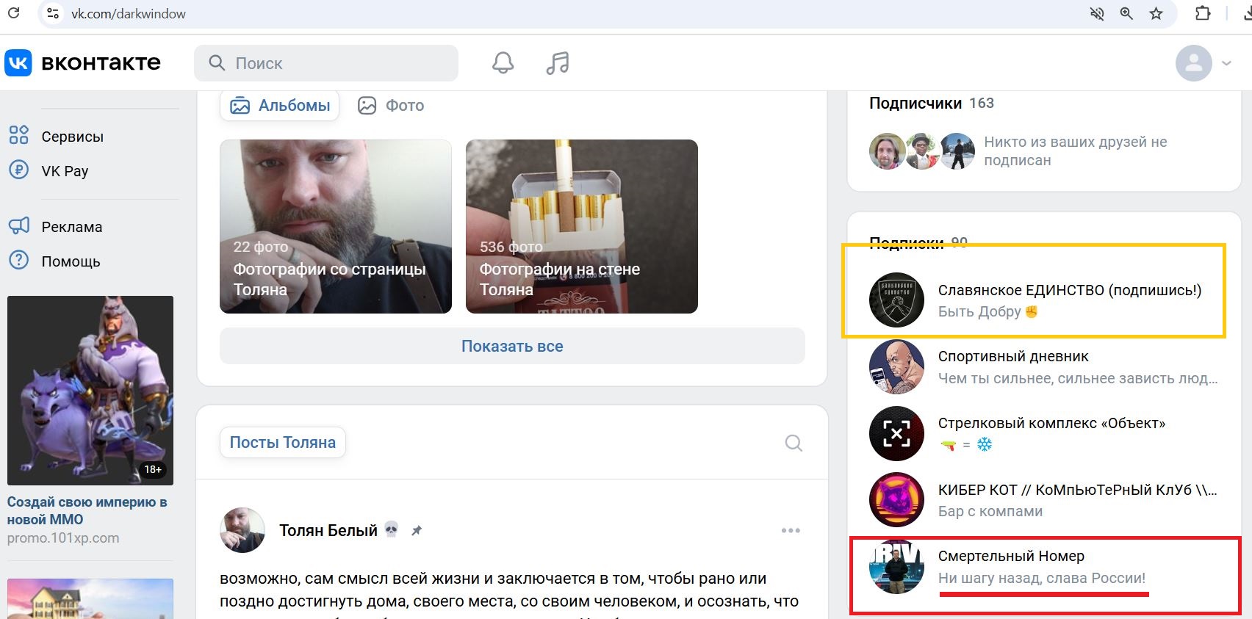Click the VK Pay ruble icon

tap(18, 170)
